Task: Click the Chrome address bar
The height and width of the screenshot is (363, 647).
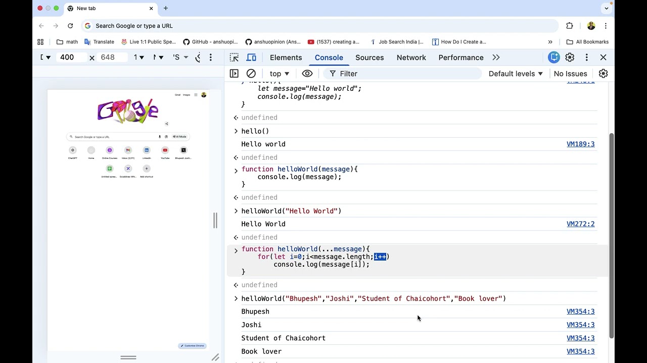Action: pyautogui.click(x=319, y=26)
